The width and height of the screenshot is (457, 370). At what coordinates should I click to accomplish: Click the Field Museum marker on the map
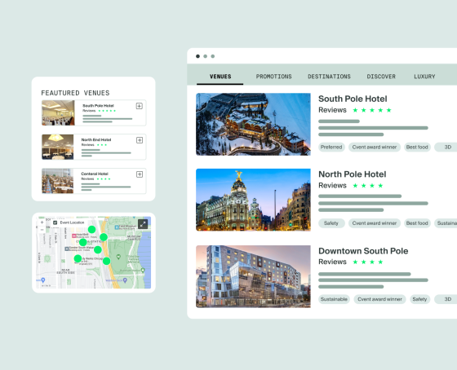(x=117, y=227)
